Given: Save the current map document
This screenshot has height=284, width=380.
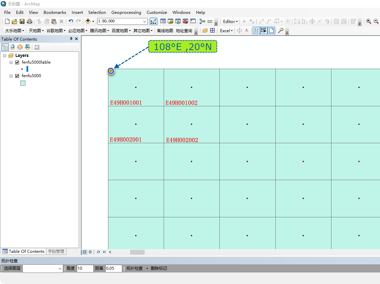Looking at the screenshot, I should click(22, 21).
